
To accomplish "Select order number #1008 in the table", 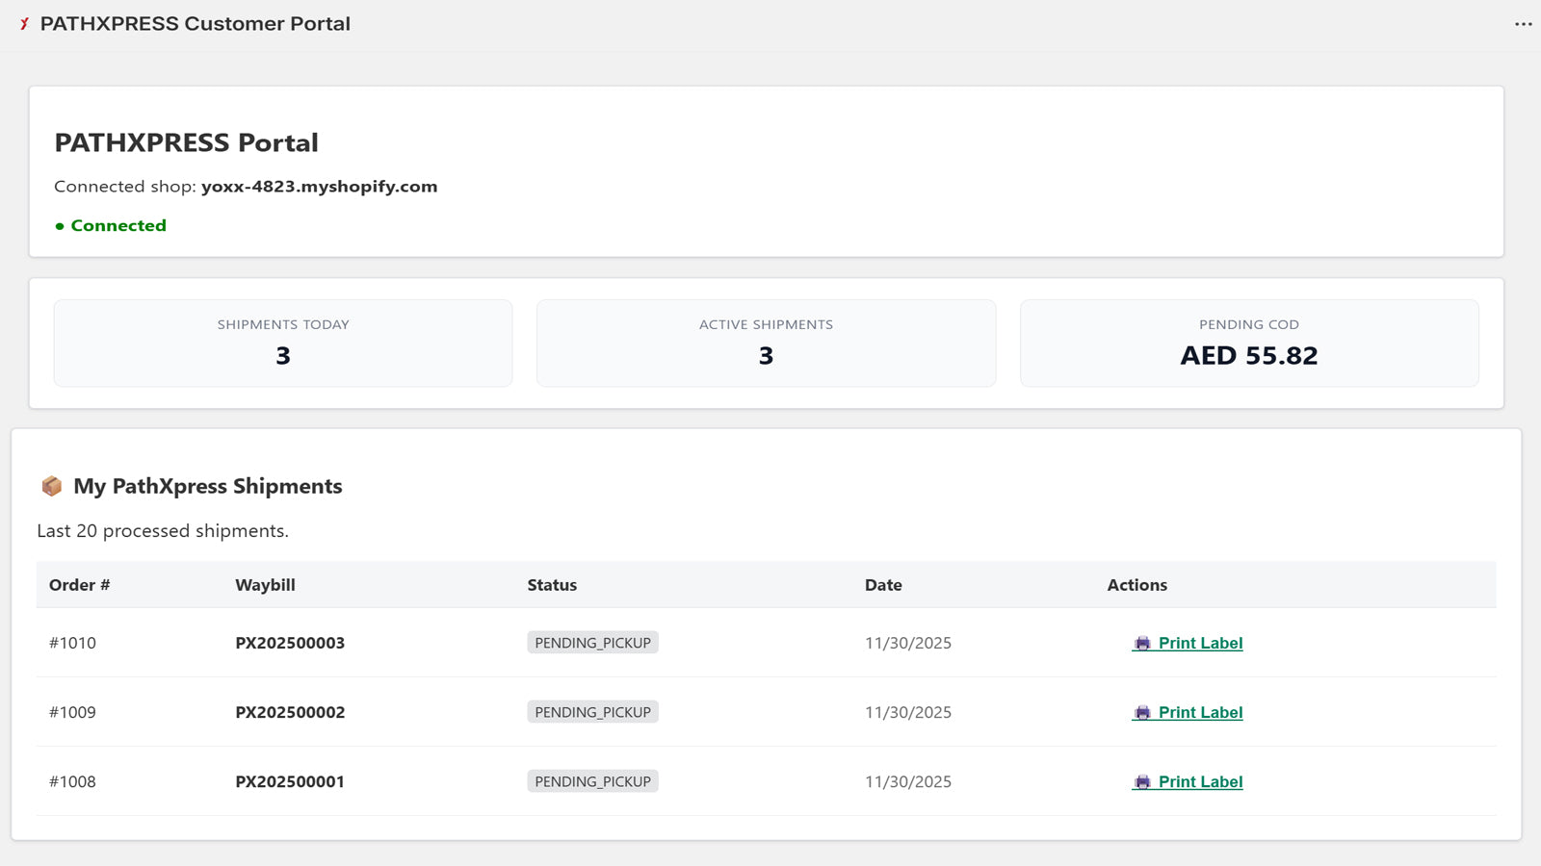I will coord(72,781).
